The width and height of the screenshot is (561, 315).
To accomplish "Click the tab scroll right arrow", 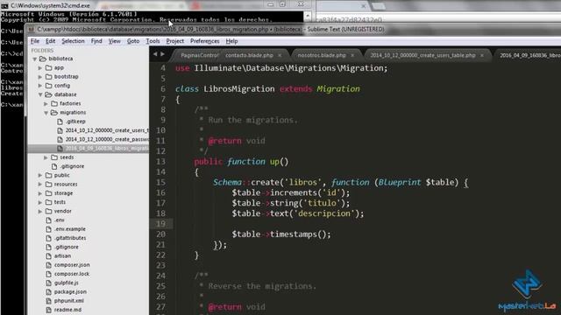I will [162, 54].
